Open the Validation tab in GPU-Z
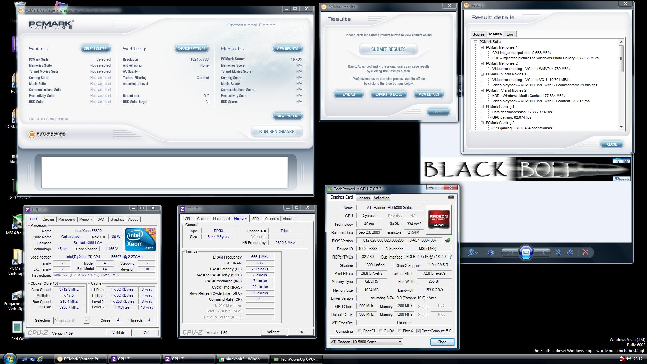Image resolution: width=647 pixels, height=364 pixels. [381, 198]
